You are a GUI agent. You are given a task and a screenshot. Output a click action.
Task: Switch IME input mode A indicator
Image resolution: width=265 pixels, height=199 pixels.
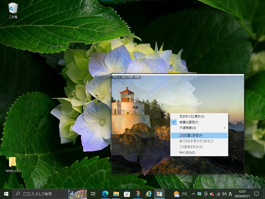tap(230, 194)
